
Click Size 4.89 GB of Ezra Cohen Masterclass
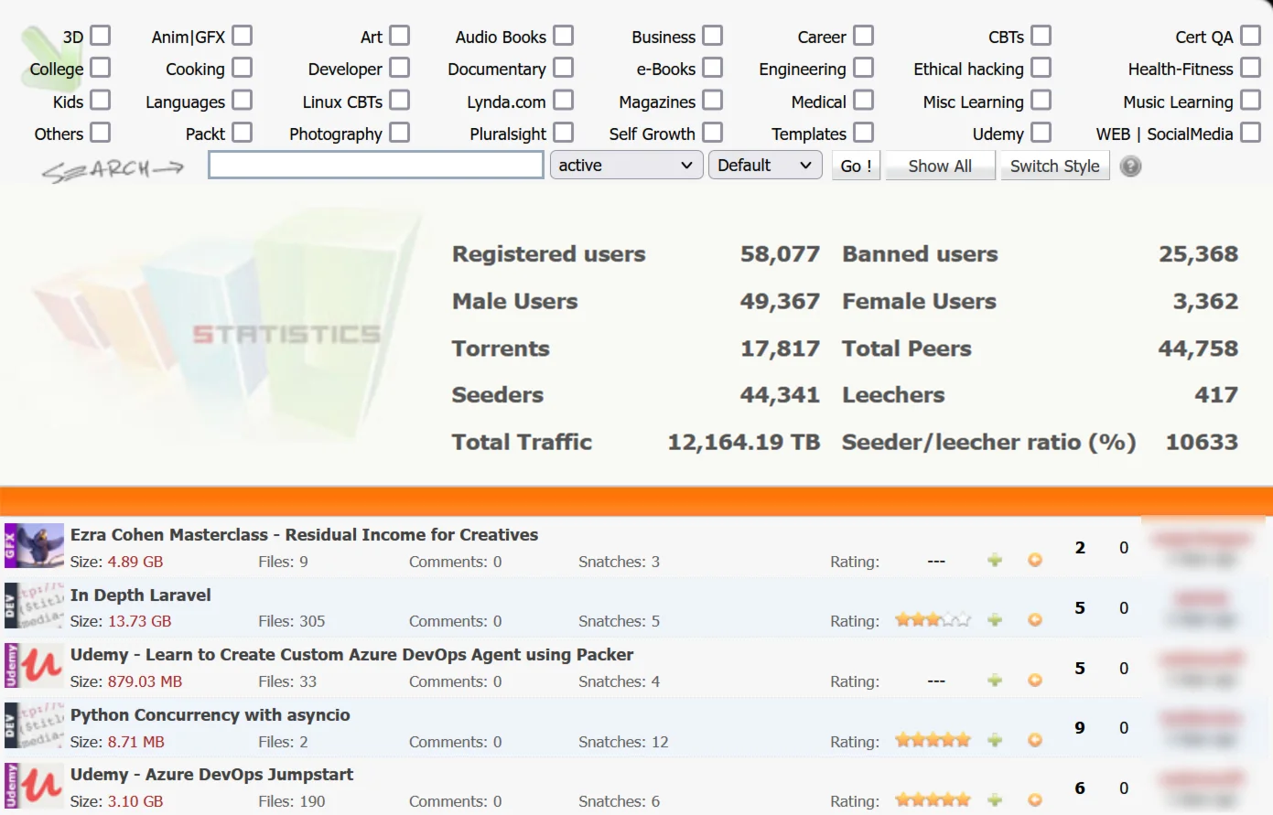116,562
